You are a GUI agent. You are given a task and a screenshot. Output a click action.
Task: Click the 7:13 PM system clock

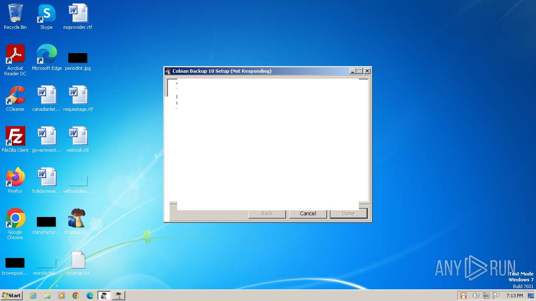click(514, 296)
